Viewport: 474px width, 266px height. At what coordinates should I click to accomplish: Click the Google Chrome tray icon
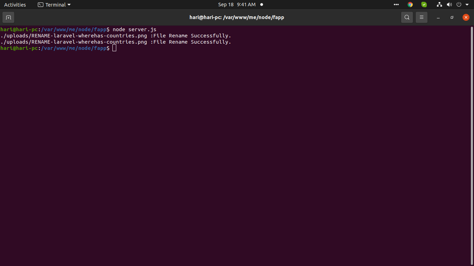click(x=410, y=5)
